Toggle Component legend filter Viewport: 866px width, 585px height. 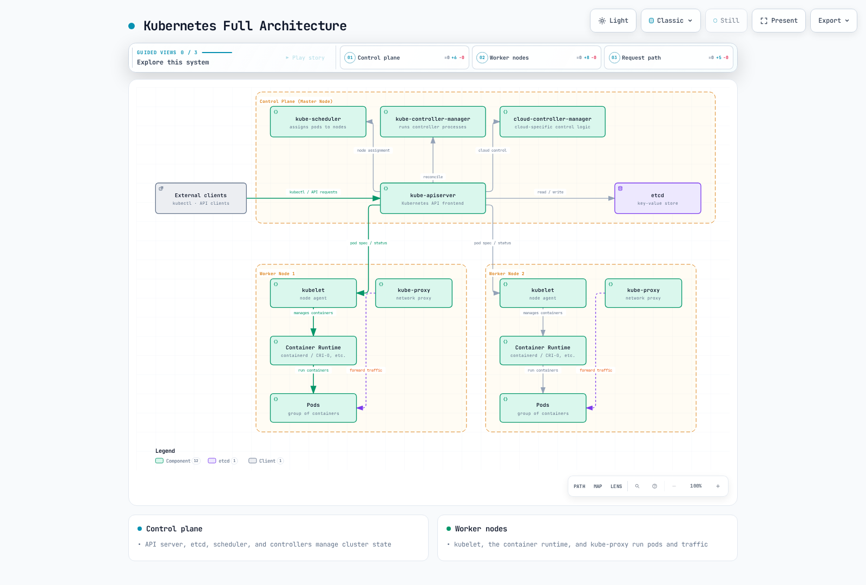click(178, 461)
